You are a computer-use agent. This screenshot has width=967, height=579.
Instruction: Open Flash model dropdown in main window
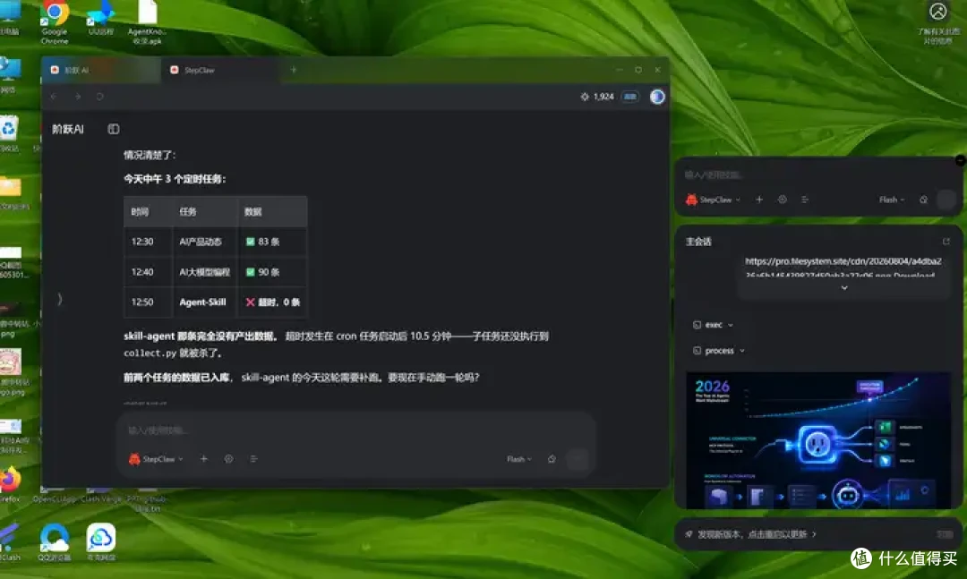point(518,459)
